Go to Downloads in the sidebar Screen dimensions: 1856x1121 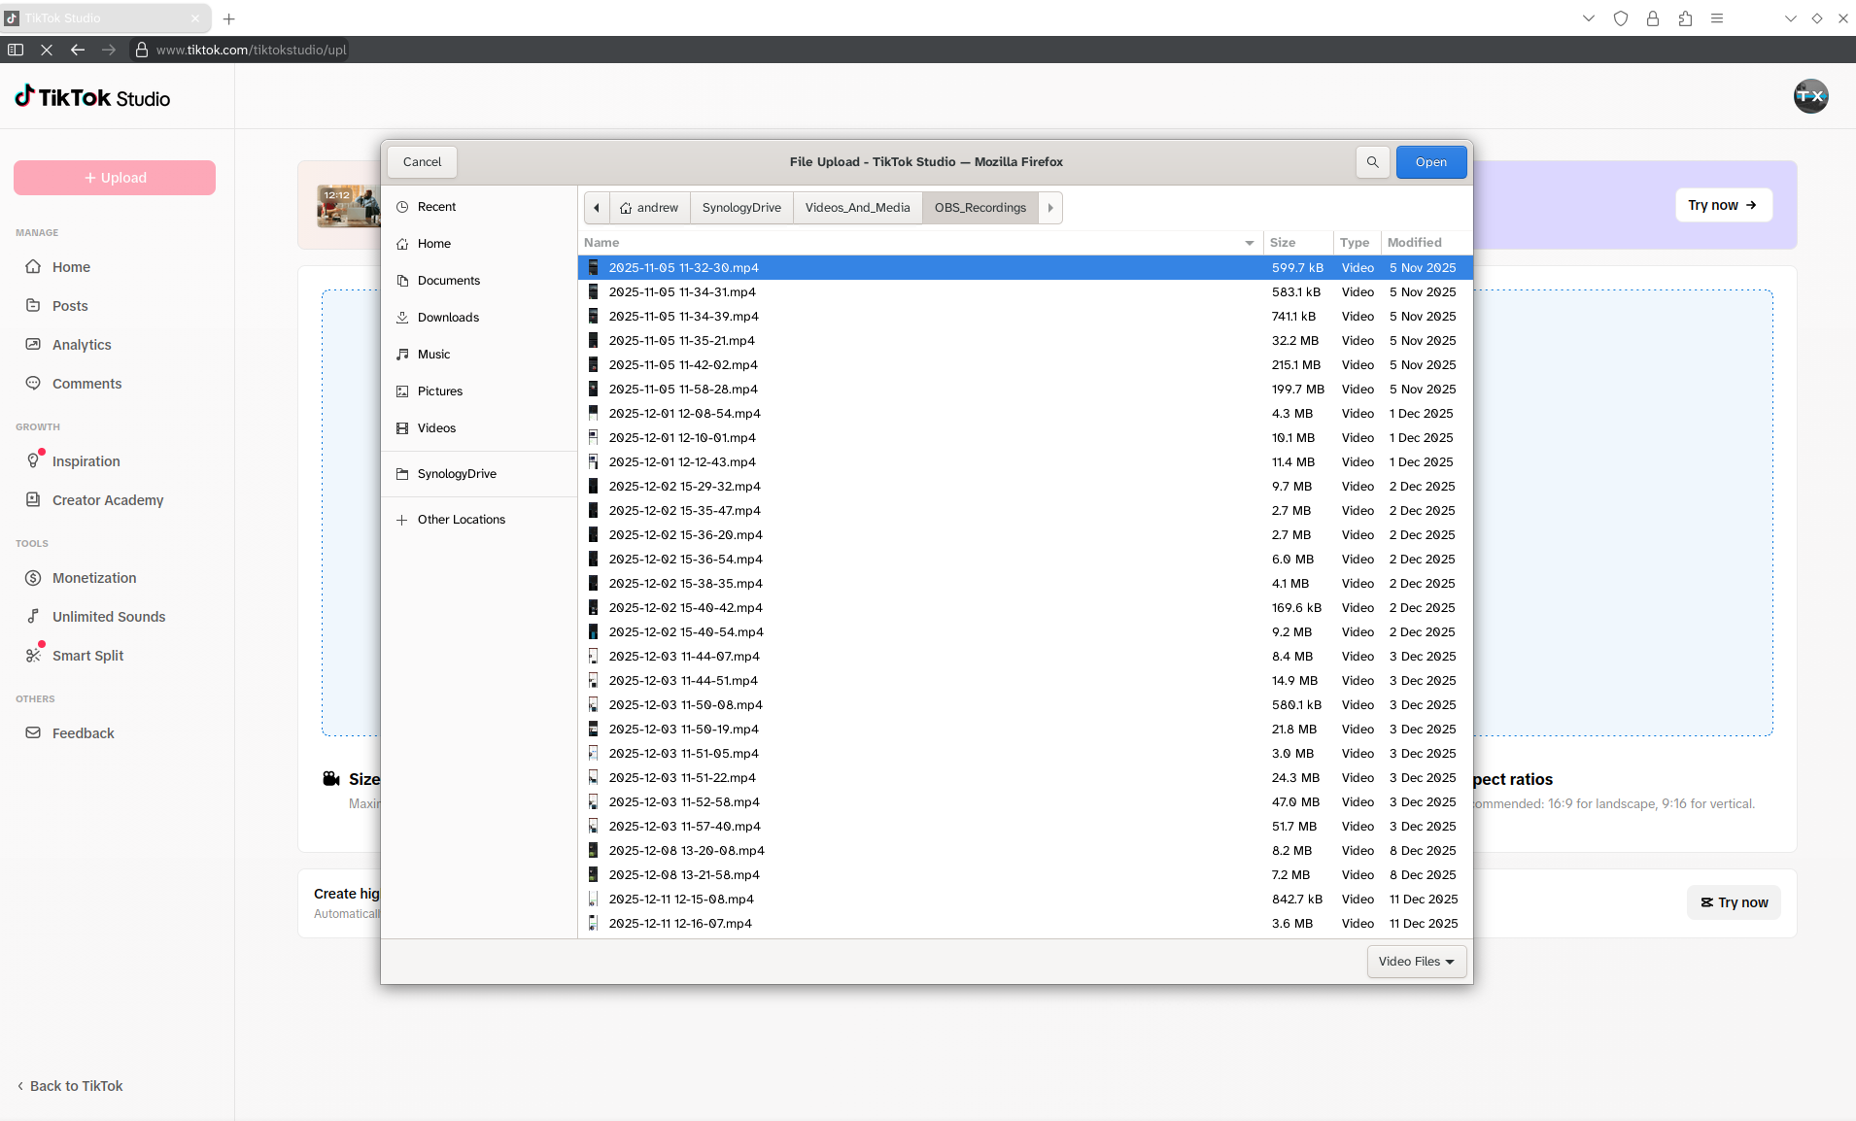coord(448,318)
